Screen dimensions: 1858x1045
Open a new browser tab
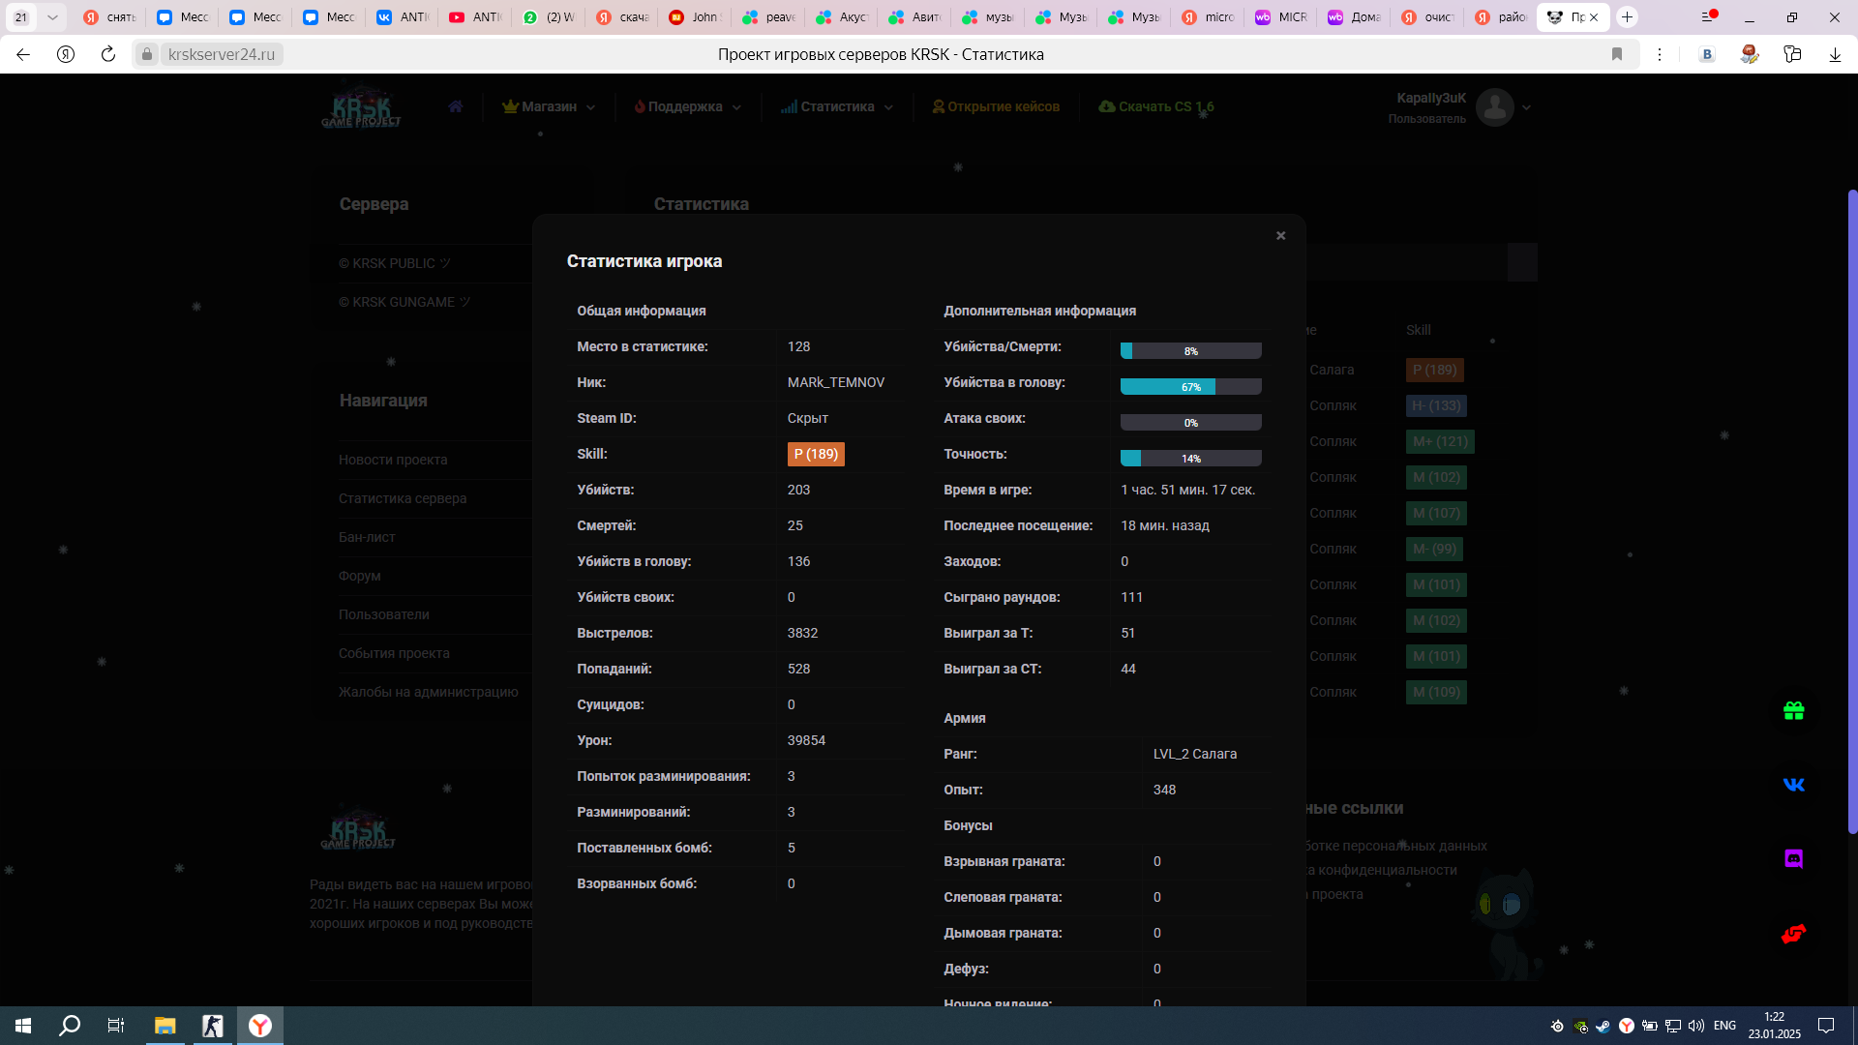coord(1628,17)
